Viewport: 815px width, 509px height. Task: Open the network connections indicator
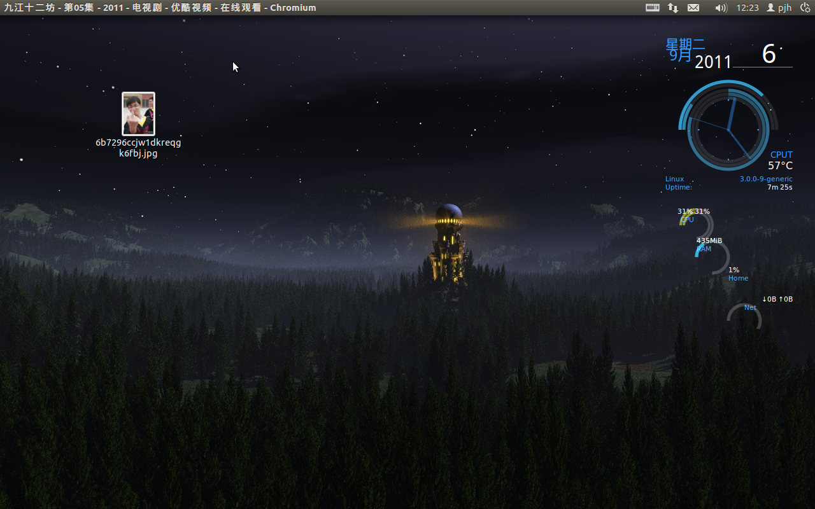tap(672, 8)
